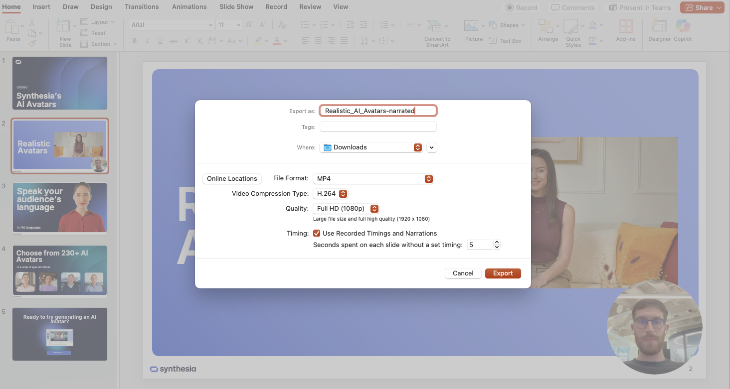
Task: Click the Online Locations button
Action: 232,178
